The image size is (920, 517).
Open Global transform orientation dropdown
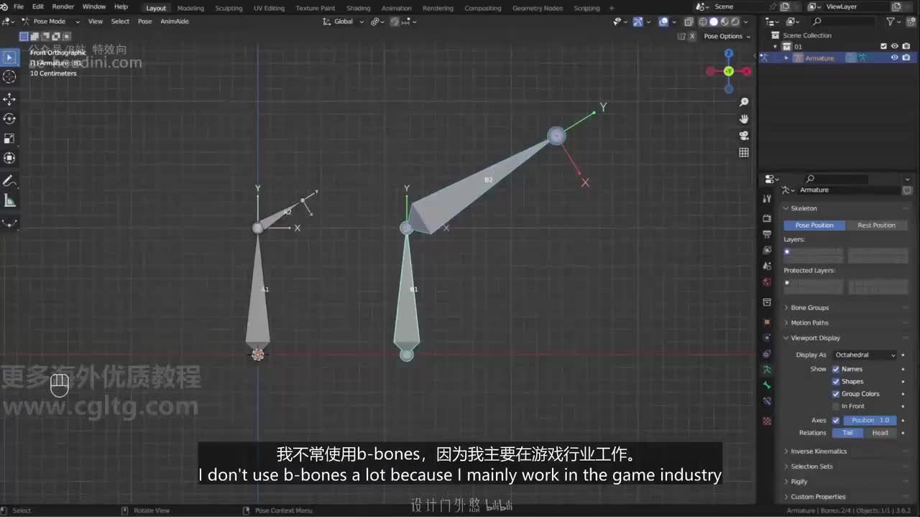point(342,22)
